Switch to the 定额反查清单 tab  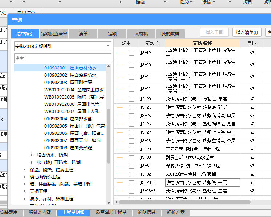pyautogui.click(x=54, y=33)
